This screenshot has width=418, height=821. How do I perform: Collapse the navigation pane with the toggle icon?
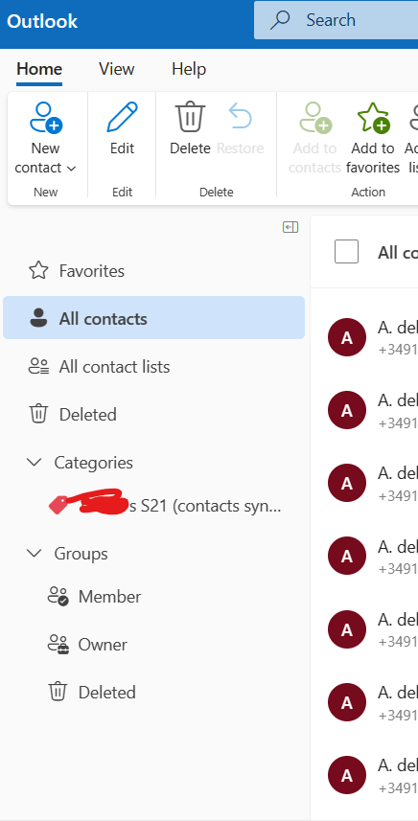[290, 227]
